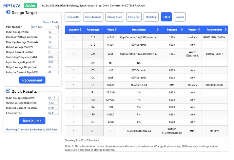
Task: Open the Layout tab
Action: (180, 17)
